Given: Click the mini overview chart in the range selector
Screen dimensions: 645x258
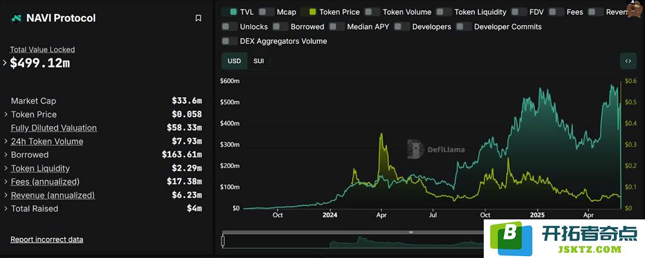Looking at the screenshot, I should coord(353,241).
